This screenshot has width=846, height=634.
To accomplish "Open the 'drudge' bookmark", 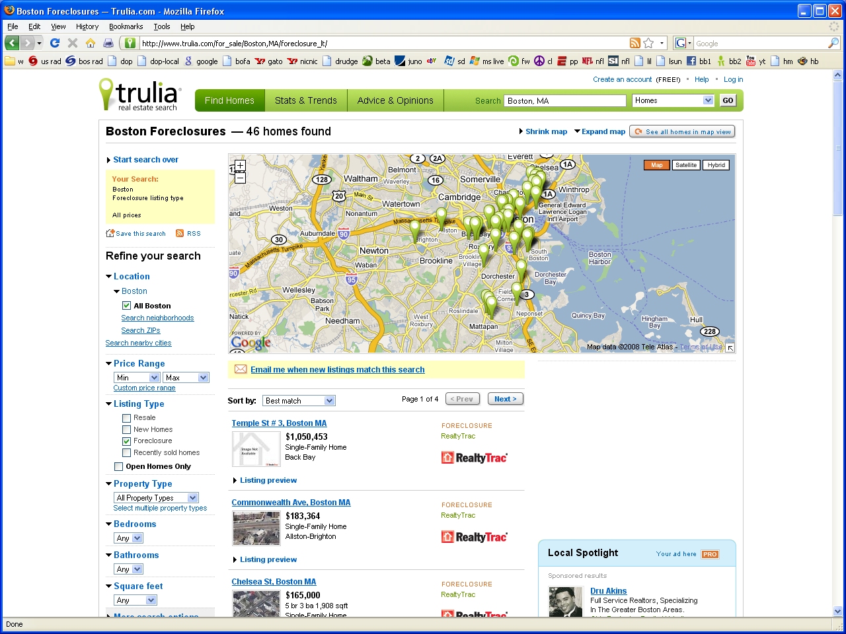I will pos(340,61).
